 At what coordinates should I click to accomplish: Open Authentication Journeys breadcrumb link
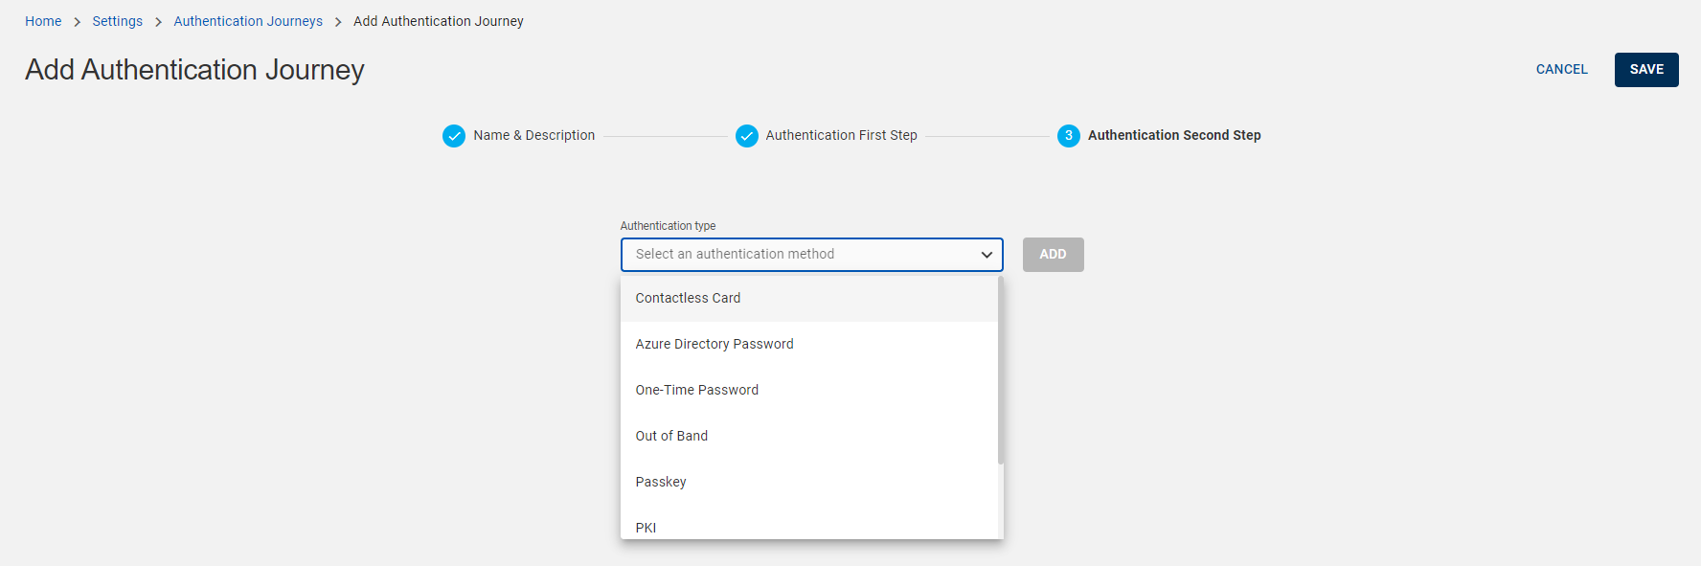248,21
